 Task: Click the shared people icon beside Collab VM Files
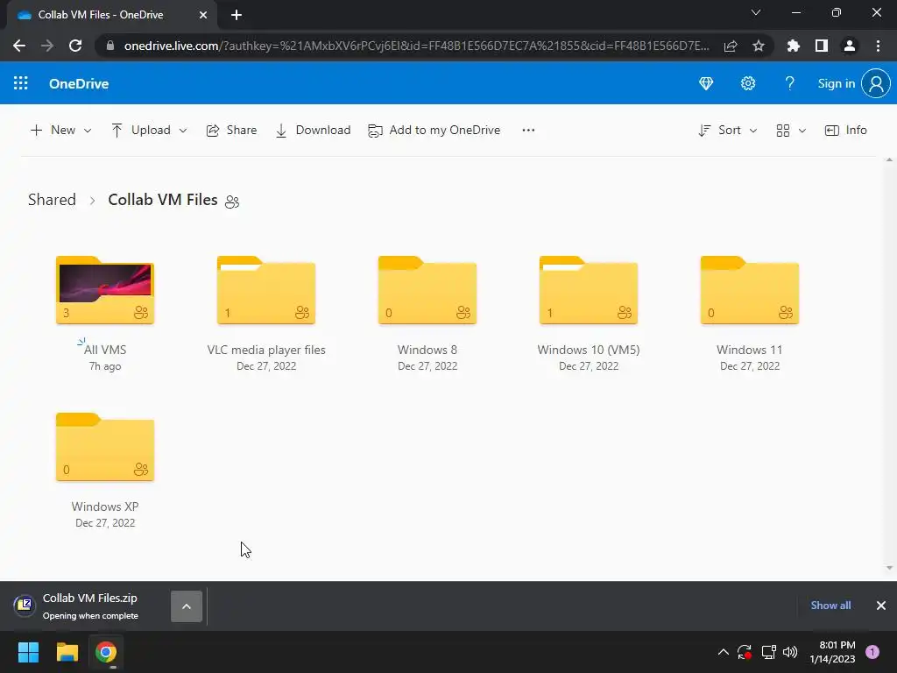[x=231, y=202]
